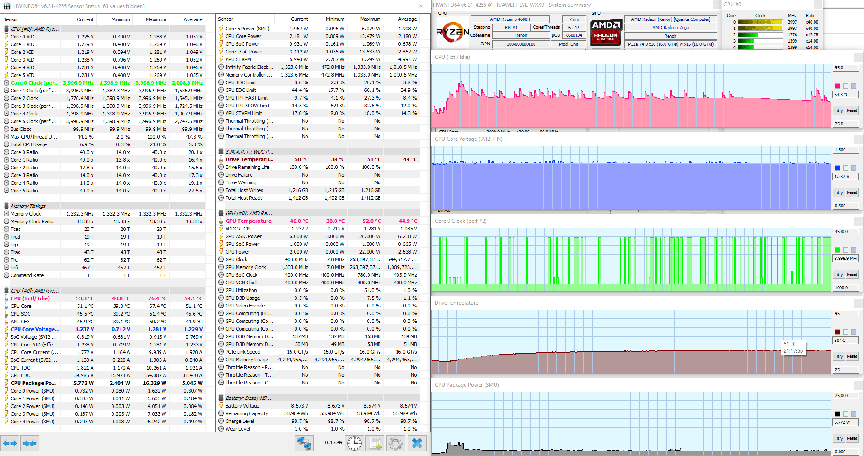The width and height of the screenshot is (864, 456).
Task: Select the Total CPU Usage sensor row
Action: coord(103,144)
